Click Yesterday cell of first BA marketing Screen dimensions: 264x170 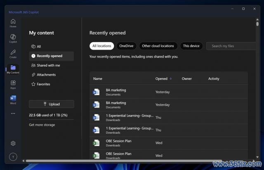pyautogui.click(x=163, y=92)
